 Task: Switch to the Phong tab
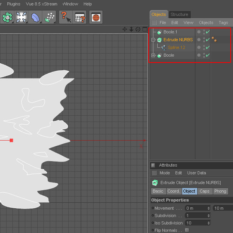(x=221, y=191)
